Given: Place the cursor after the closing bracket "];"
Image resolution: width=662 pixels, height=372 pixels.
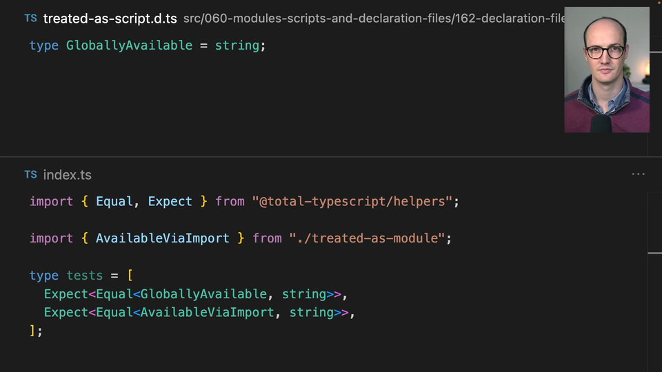Looking at the screenshot, I should (43, 331).
